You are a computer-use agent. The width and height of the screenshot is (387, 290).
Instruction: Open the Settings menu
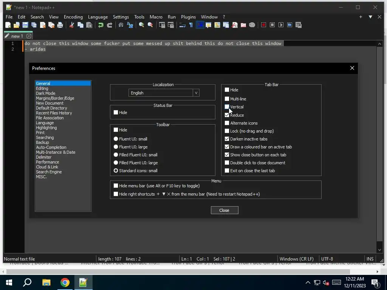click(121, 17)
